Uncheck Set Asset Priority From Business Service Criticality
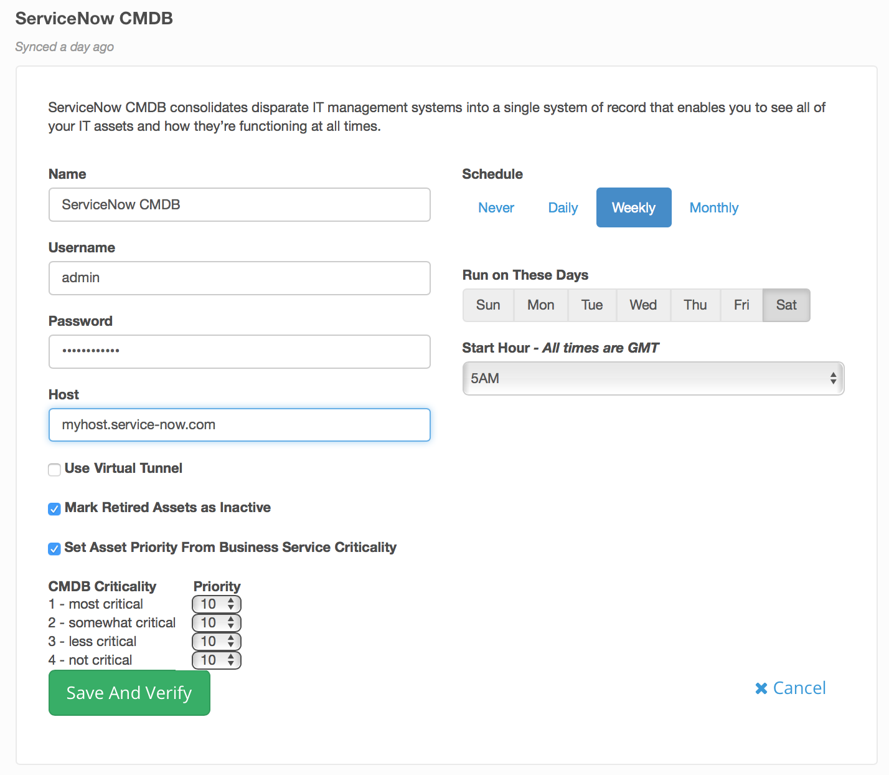This screenshot has width=889, height=775. (x=55, y=549)
